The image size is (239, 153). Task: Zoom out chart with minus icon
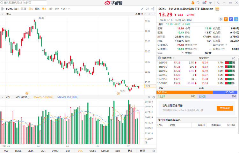tap(154, 14)
